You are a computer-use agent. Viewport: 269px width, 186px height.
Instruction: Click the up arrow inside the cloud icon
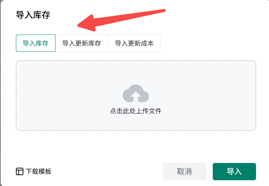point(136,95)
